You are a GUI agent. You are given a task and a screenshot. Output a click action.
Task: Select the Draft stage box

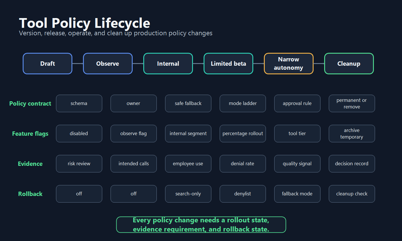47,64
